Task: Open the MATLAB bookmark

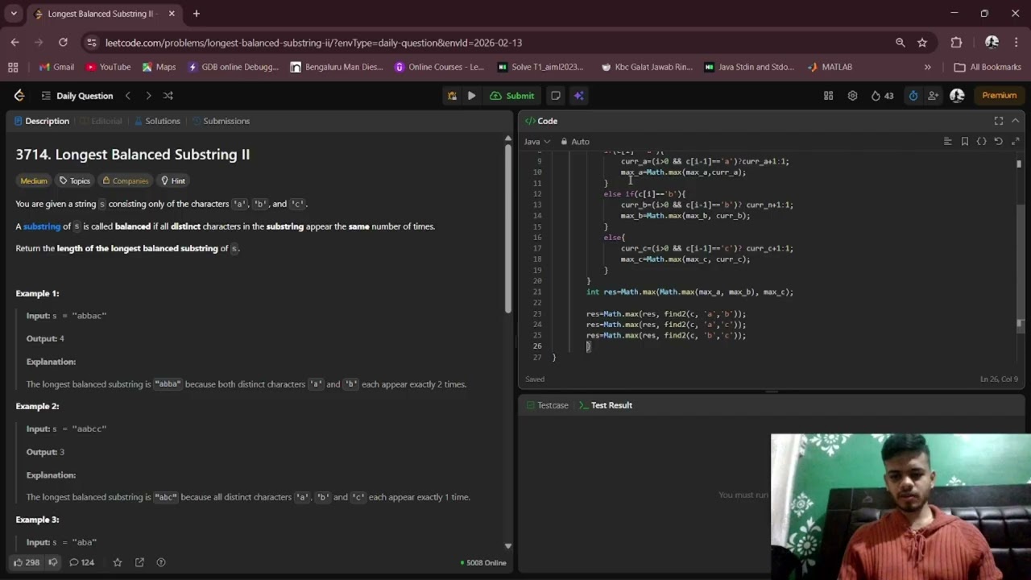Action: click(x=830, y=67)
